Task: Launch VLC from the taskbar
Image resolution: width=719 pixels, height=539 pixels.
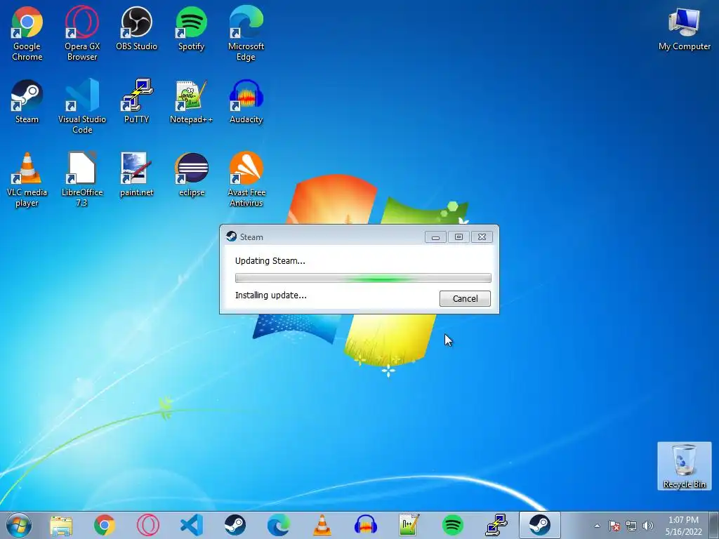Action: point(322,525)
